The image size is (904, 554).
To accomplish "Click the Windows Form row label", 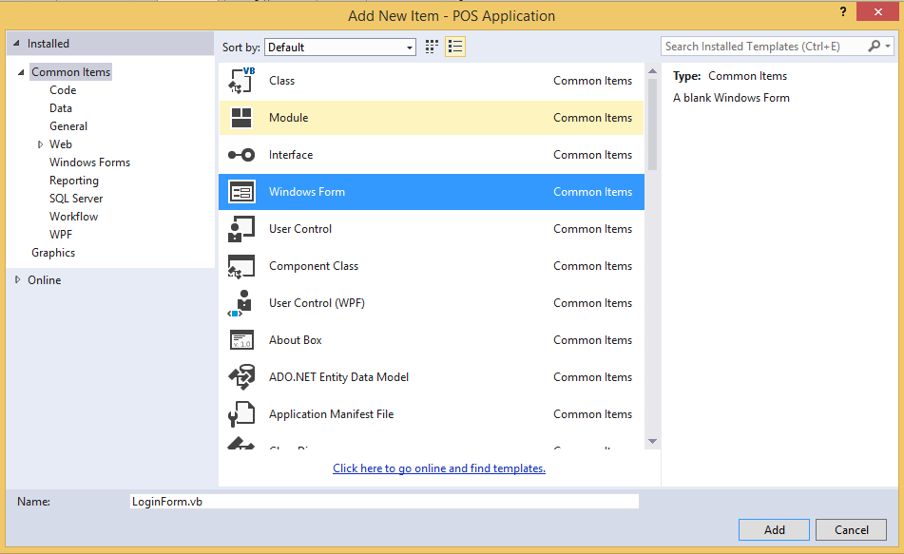I will pos(307,192).
